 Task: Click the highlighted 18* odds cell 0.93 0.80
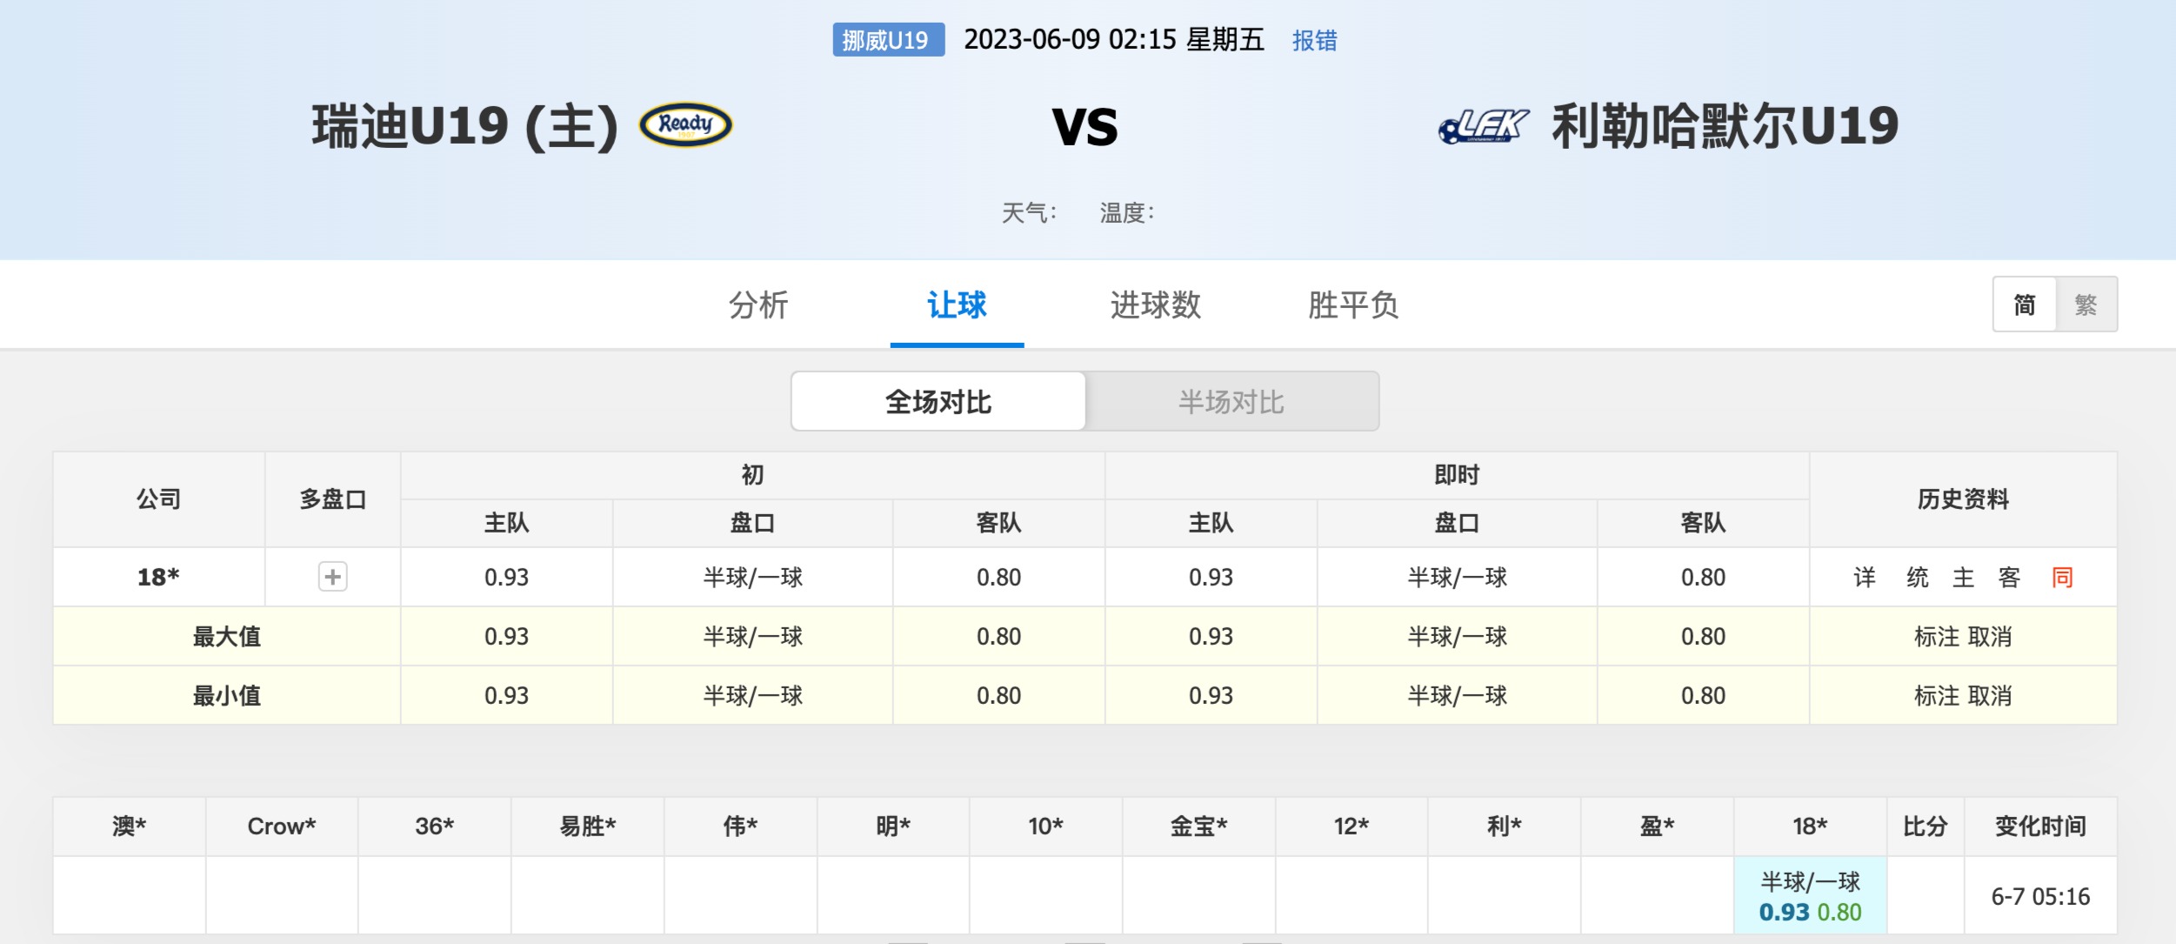pyautogui.click(x=1810, y=896)
